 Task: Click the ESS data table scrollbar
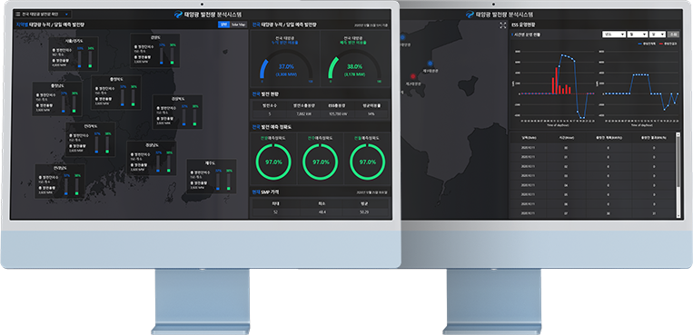pyautogui.click(x=678, y=174)
